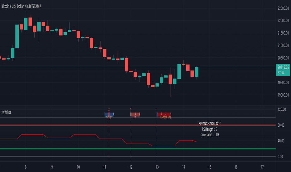Image resolution: width=291 pixels, height=172 pixels.
Task: Click the 19000.00 price axis label
Action: click(x=283, y=95)
